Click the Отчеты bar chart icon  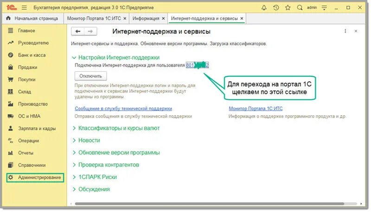point(10,153)
